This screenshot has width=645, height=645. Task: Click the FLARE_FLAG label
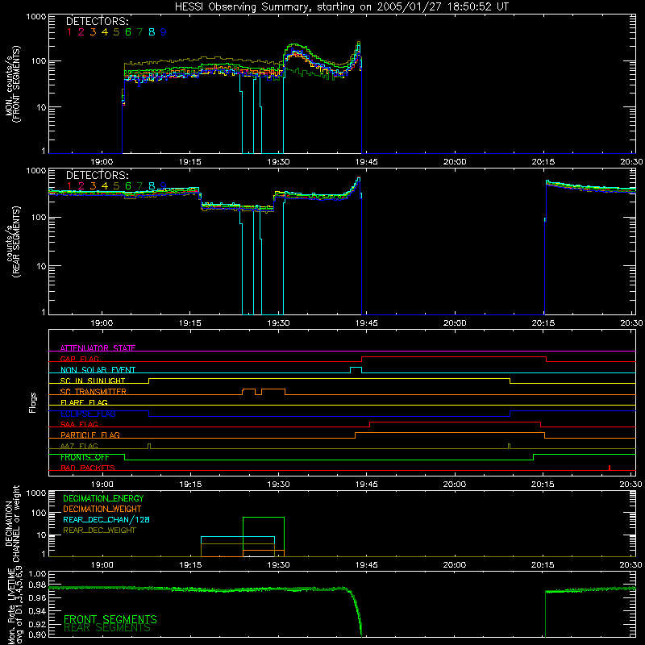coord(84,402)
